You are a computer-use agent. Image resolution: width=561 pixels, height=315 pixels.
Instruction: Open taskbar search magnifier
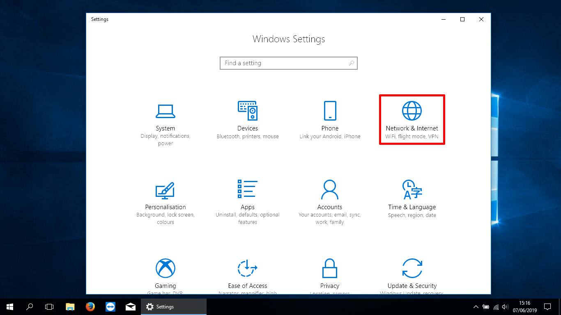pos(30,307)
